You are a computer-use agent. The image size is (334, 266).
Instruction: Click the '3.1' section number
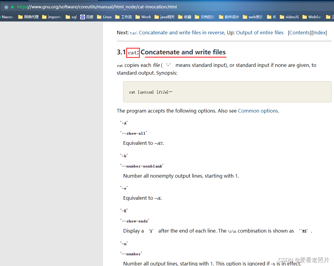121,52
